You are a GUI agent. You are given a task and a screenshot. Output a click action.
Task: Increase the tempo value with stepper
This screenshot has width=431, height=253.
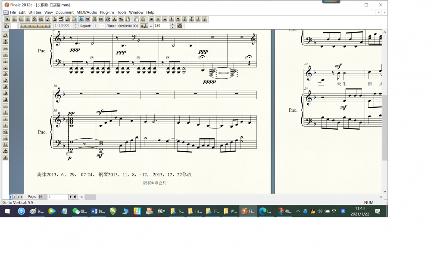coord(173,24)
